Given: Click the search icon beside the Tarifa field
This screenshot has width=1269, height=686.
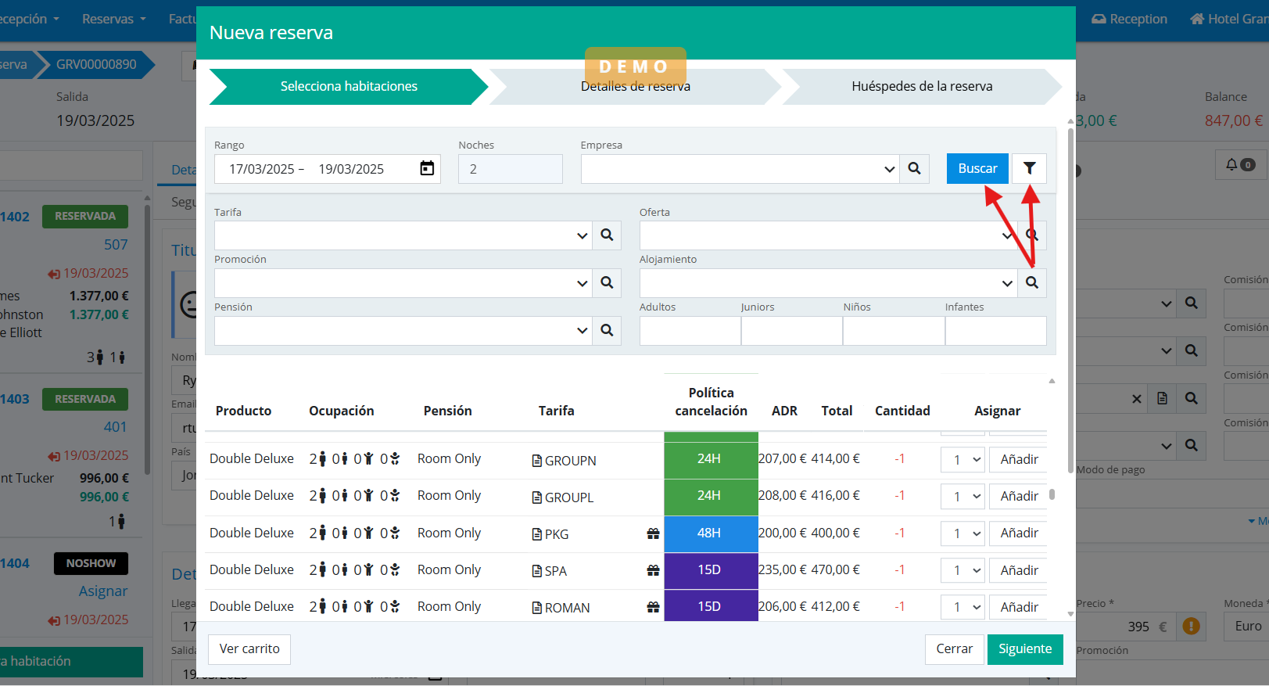Looking at the screenshot, I should 607,235.
